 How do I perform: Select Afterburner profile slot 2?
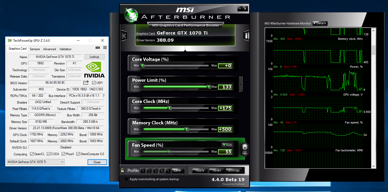[149, 170]
